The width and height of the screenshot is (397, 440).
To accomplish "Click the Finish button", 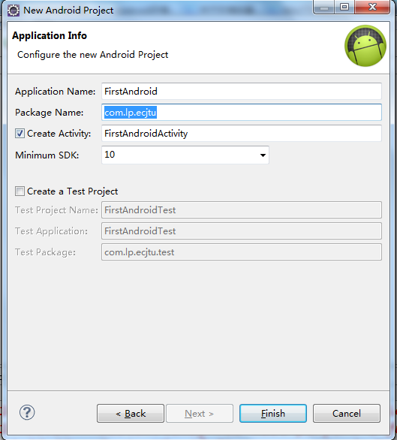I will coord(273,413).
